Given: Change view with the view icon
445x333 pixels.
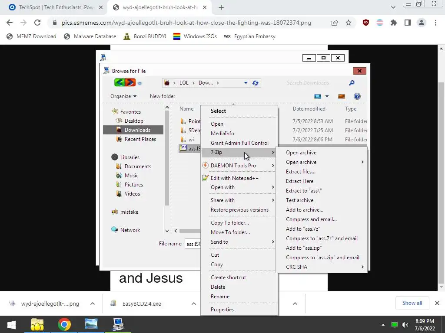Looking at the screenshot, I should (x=318, y=96).
